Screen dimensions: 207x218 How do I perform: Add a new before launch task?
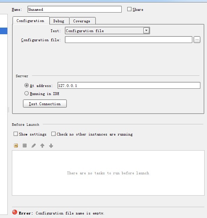pos(16,146)
